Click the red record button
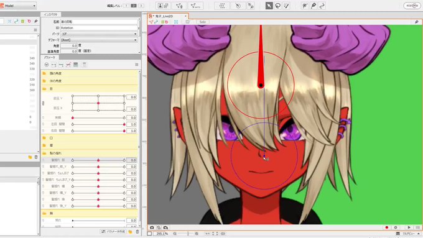This screenshot has width=423, height=238. (386, 228)
